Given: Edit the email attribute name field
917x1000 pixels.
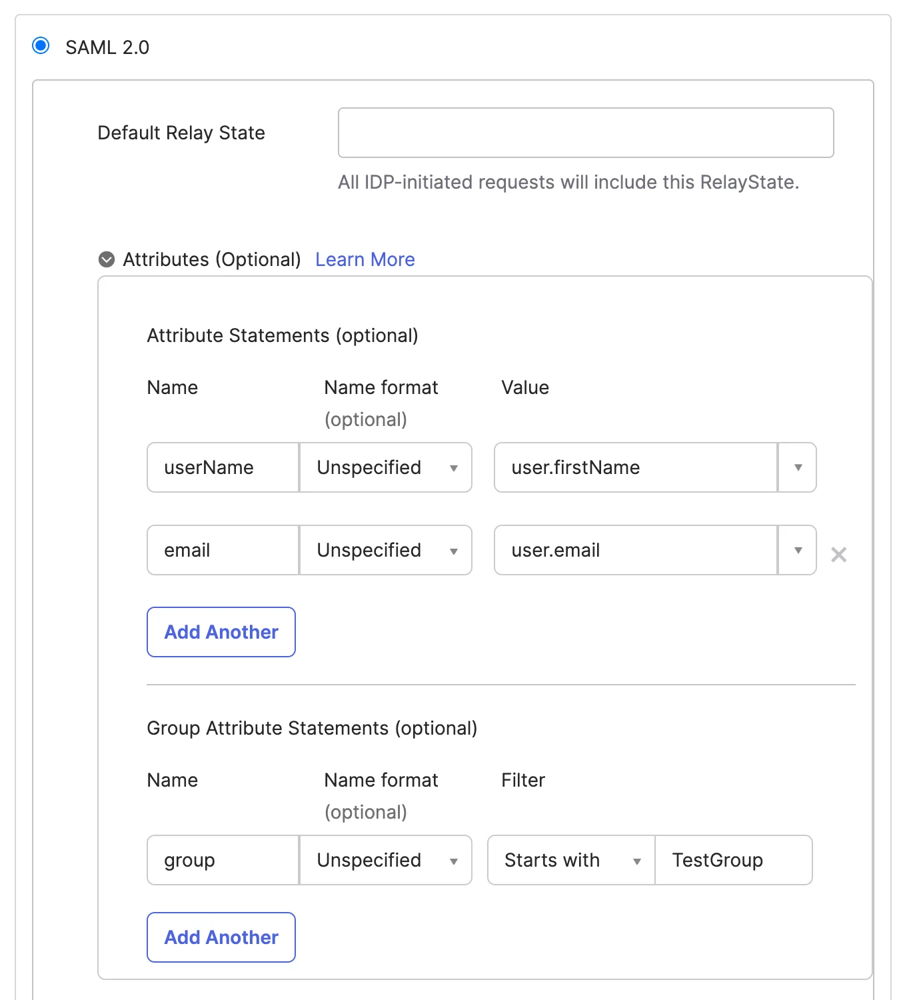Looking at the screenshot, I should tap(222, 550).
